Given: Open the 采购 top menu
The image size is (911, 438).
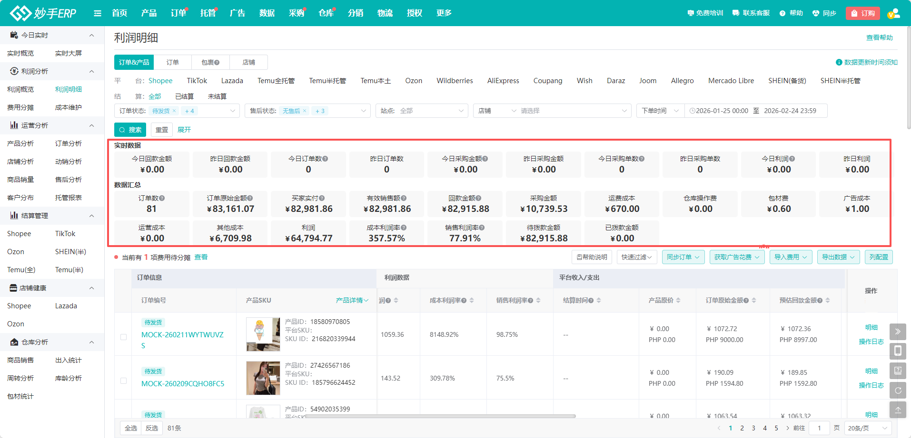Looking at the screenshot, I should click(x=296, y=13).
